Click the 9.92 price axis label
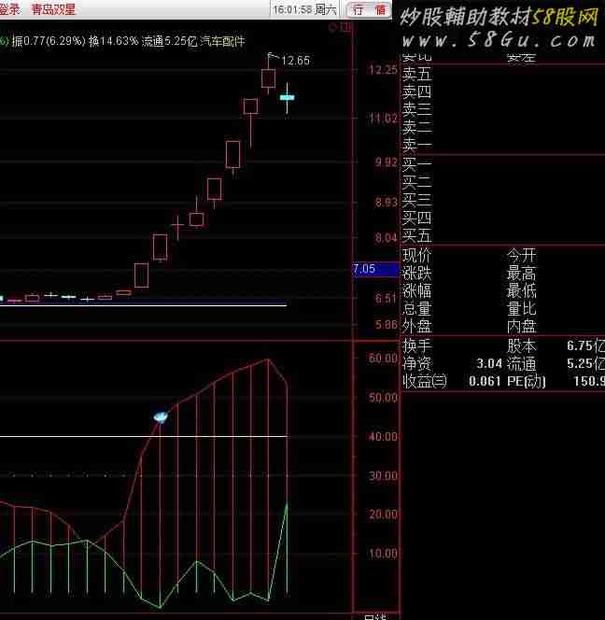605x620 pixels. click(386, 162)
